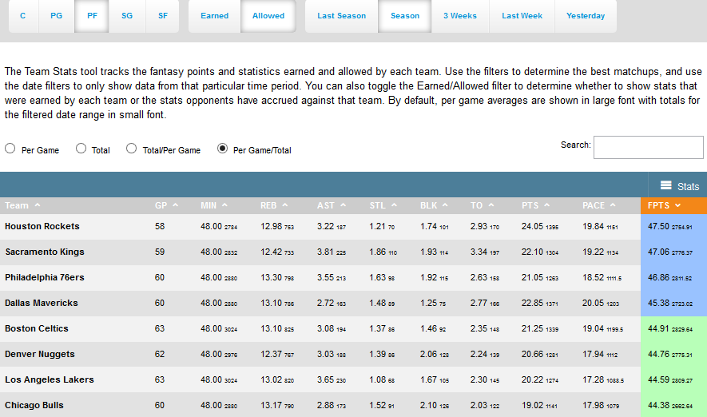Switch to Allowed stats
This screenshot has width=707, height=417.
[x=268, y=16]
